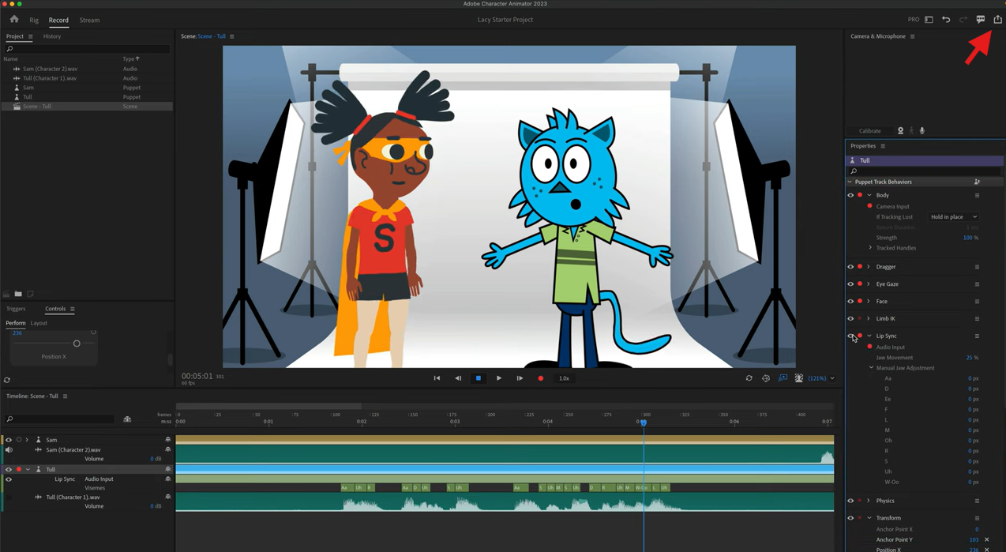Switch to Layout tab in Controls
The image size is (1006, 552).
tap(39, 323)
